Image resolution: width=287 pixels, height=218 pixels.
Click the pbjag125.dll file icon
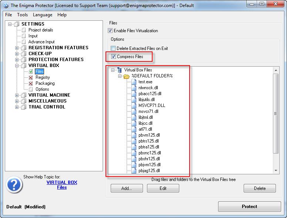134,171
